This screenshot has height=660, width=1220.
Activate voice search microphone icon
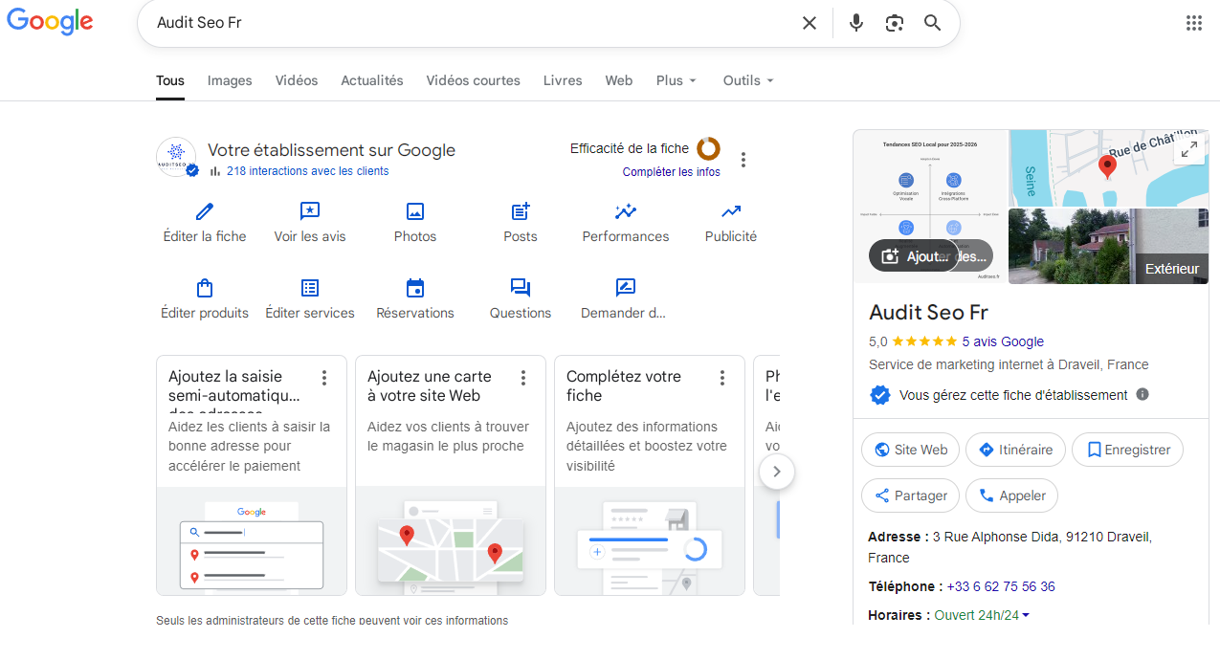[855, 22]
